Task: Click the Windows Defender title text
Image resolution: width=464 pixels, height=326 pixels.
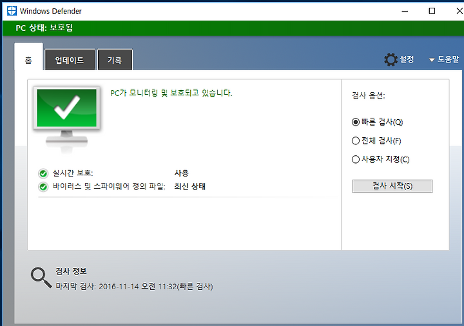Action: click(x=51, y=11)
